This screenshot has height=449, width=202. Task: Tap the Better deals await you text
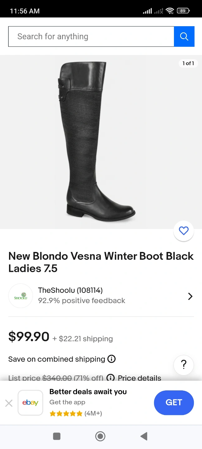coord(88,392)
